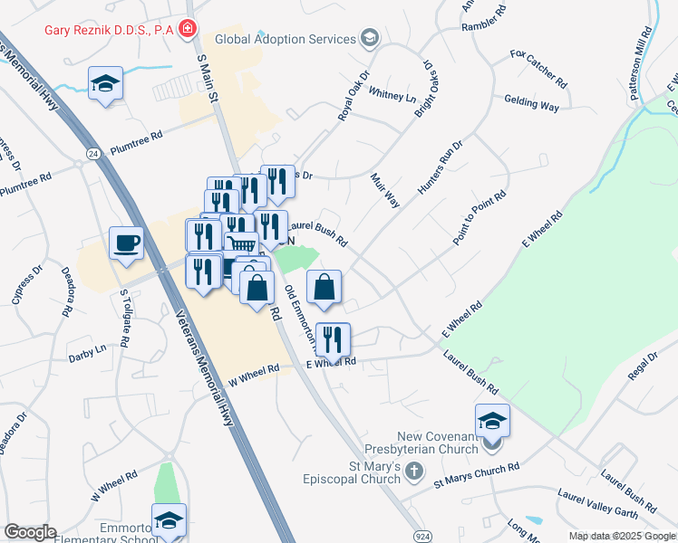Click the Global Adoption Services label
This screenshot has width=678, height=543.
[286, 39]
